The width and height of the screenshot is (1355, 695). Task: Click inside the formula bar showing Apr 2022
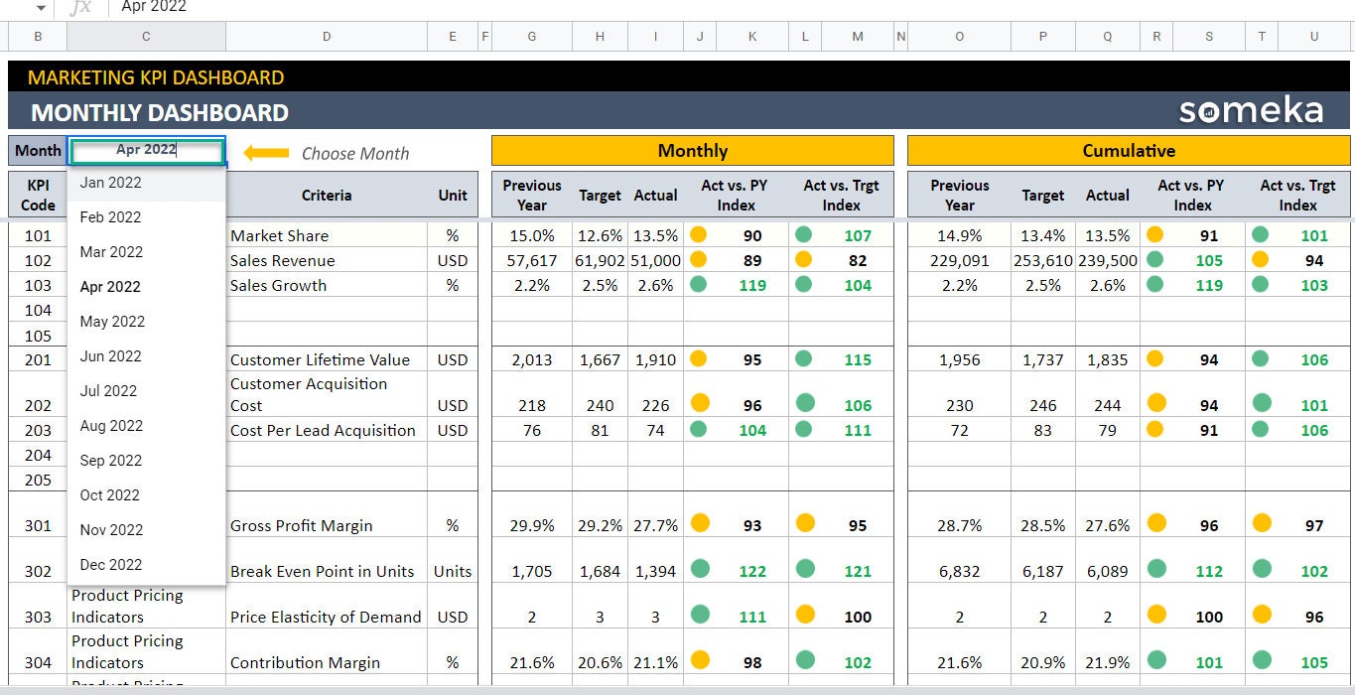(154, 8)
